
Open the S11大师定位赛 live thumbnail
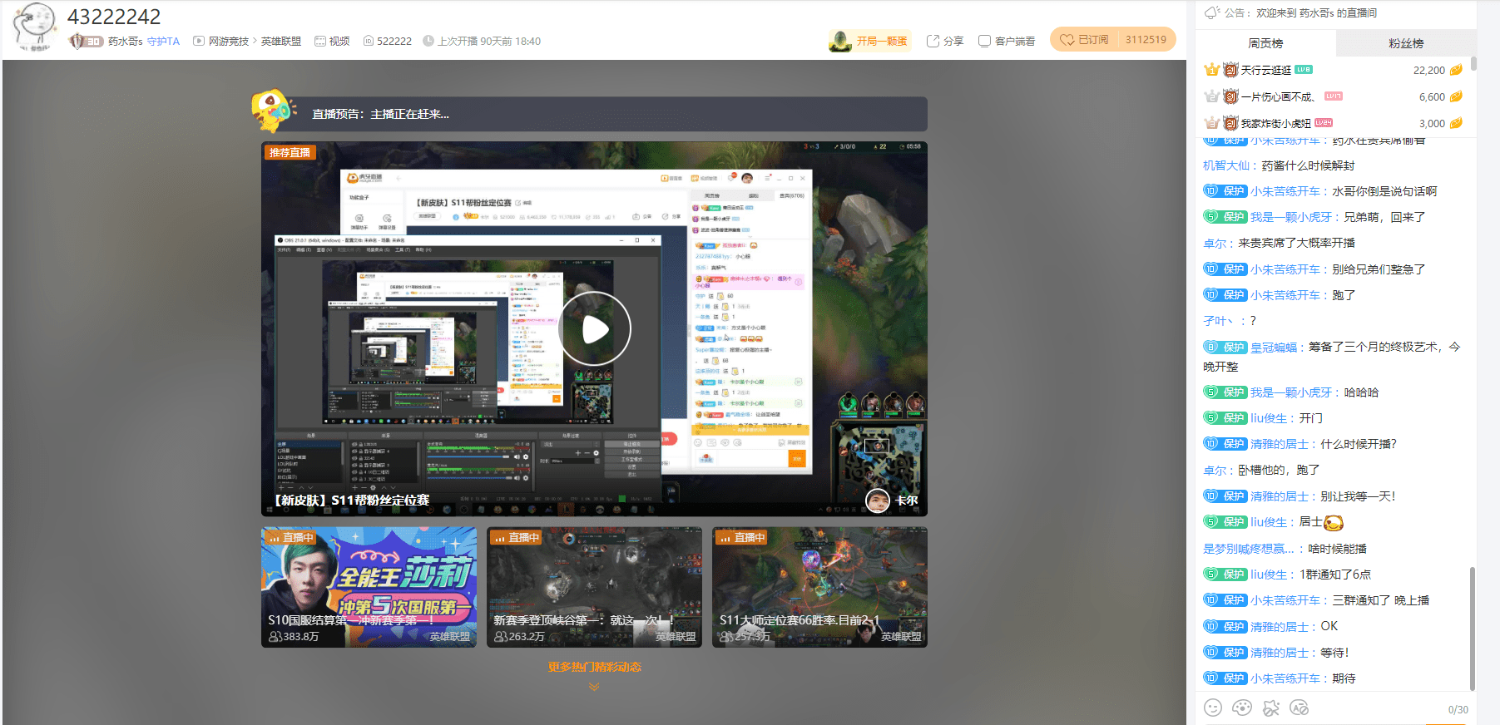(819, 587)
